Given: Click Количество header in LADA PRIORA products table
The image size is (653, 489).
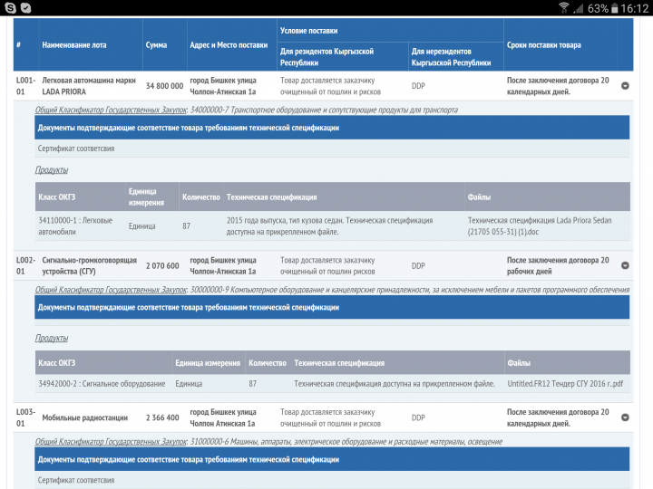Looking at the screenshot, I should coord(200,197).
